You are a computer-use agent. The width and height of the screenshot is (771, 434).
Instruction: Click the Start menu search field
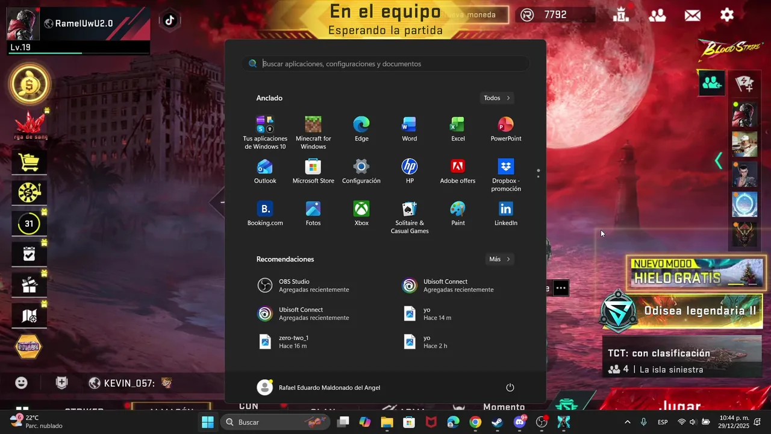(x=385, y=64)
